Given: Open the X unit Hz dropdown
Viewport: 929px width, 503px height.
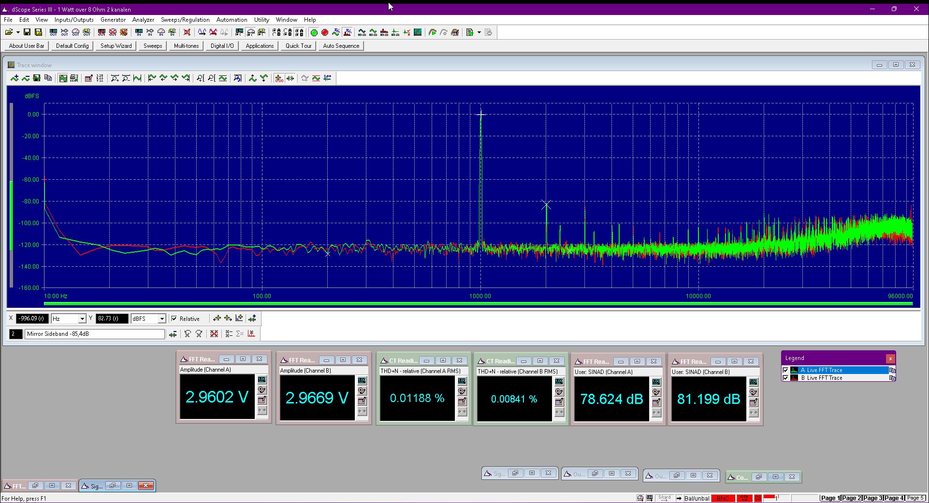Looking at the screenshot, I should pyautogui.click(x=82, y=319).
